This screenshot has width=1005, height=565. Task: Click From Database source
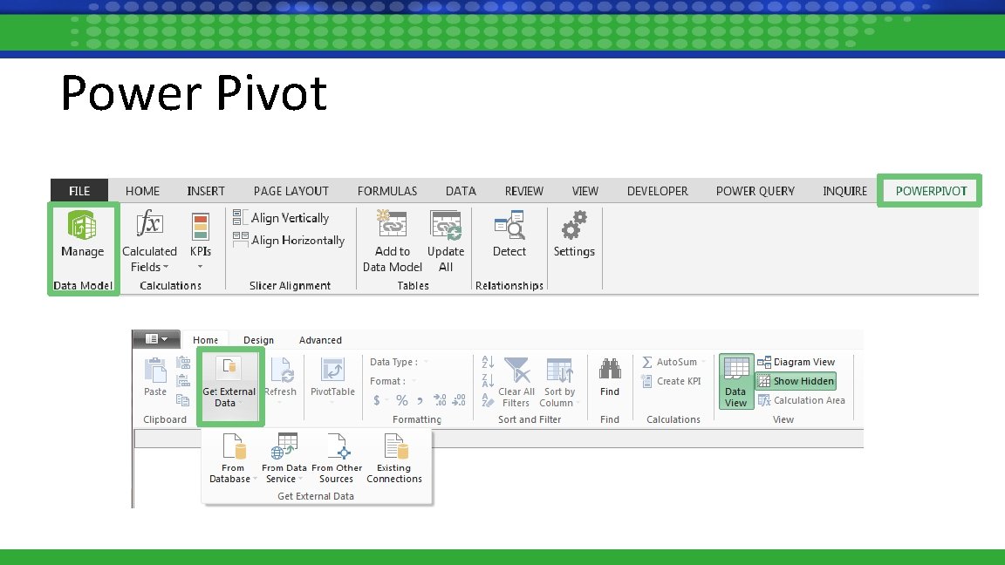233,458
